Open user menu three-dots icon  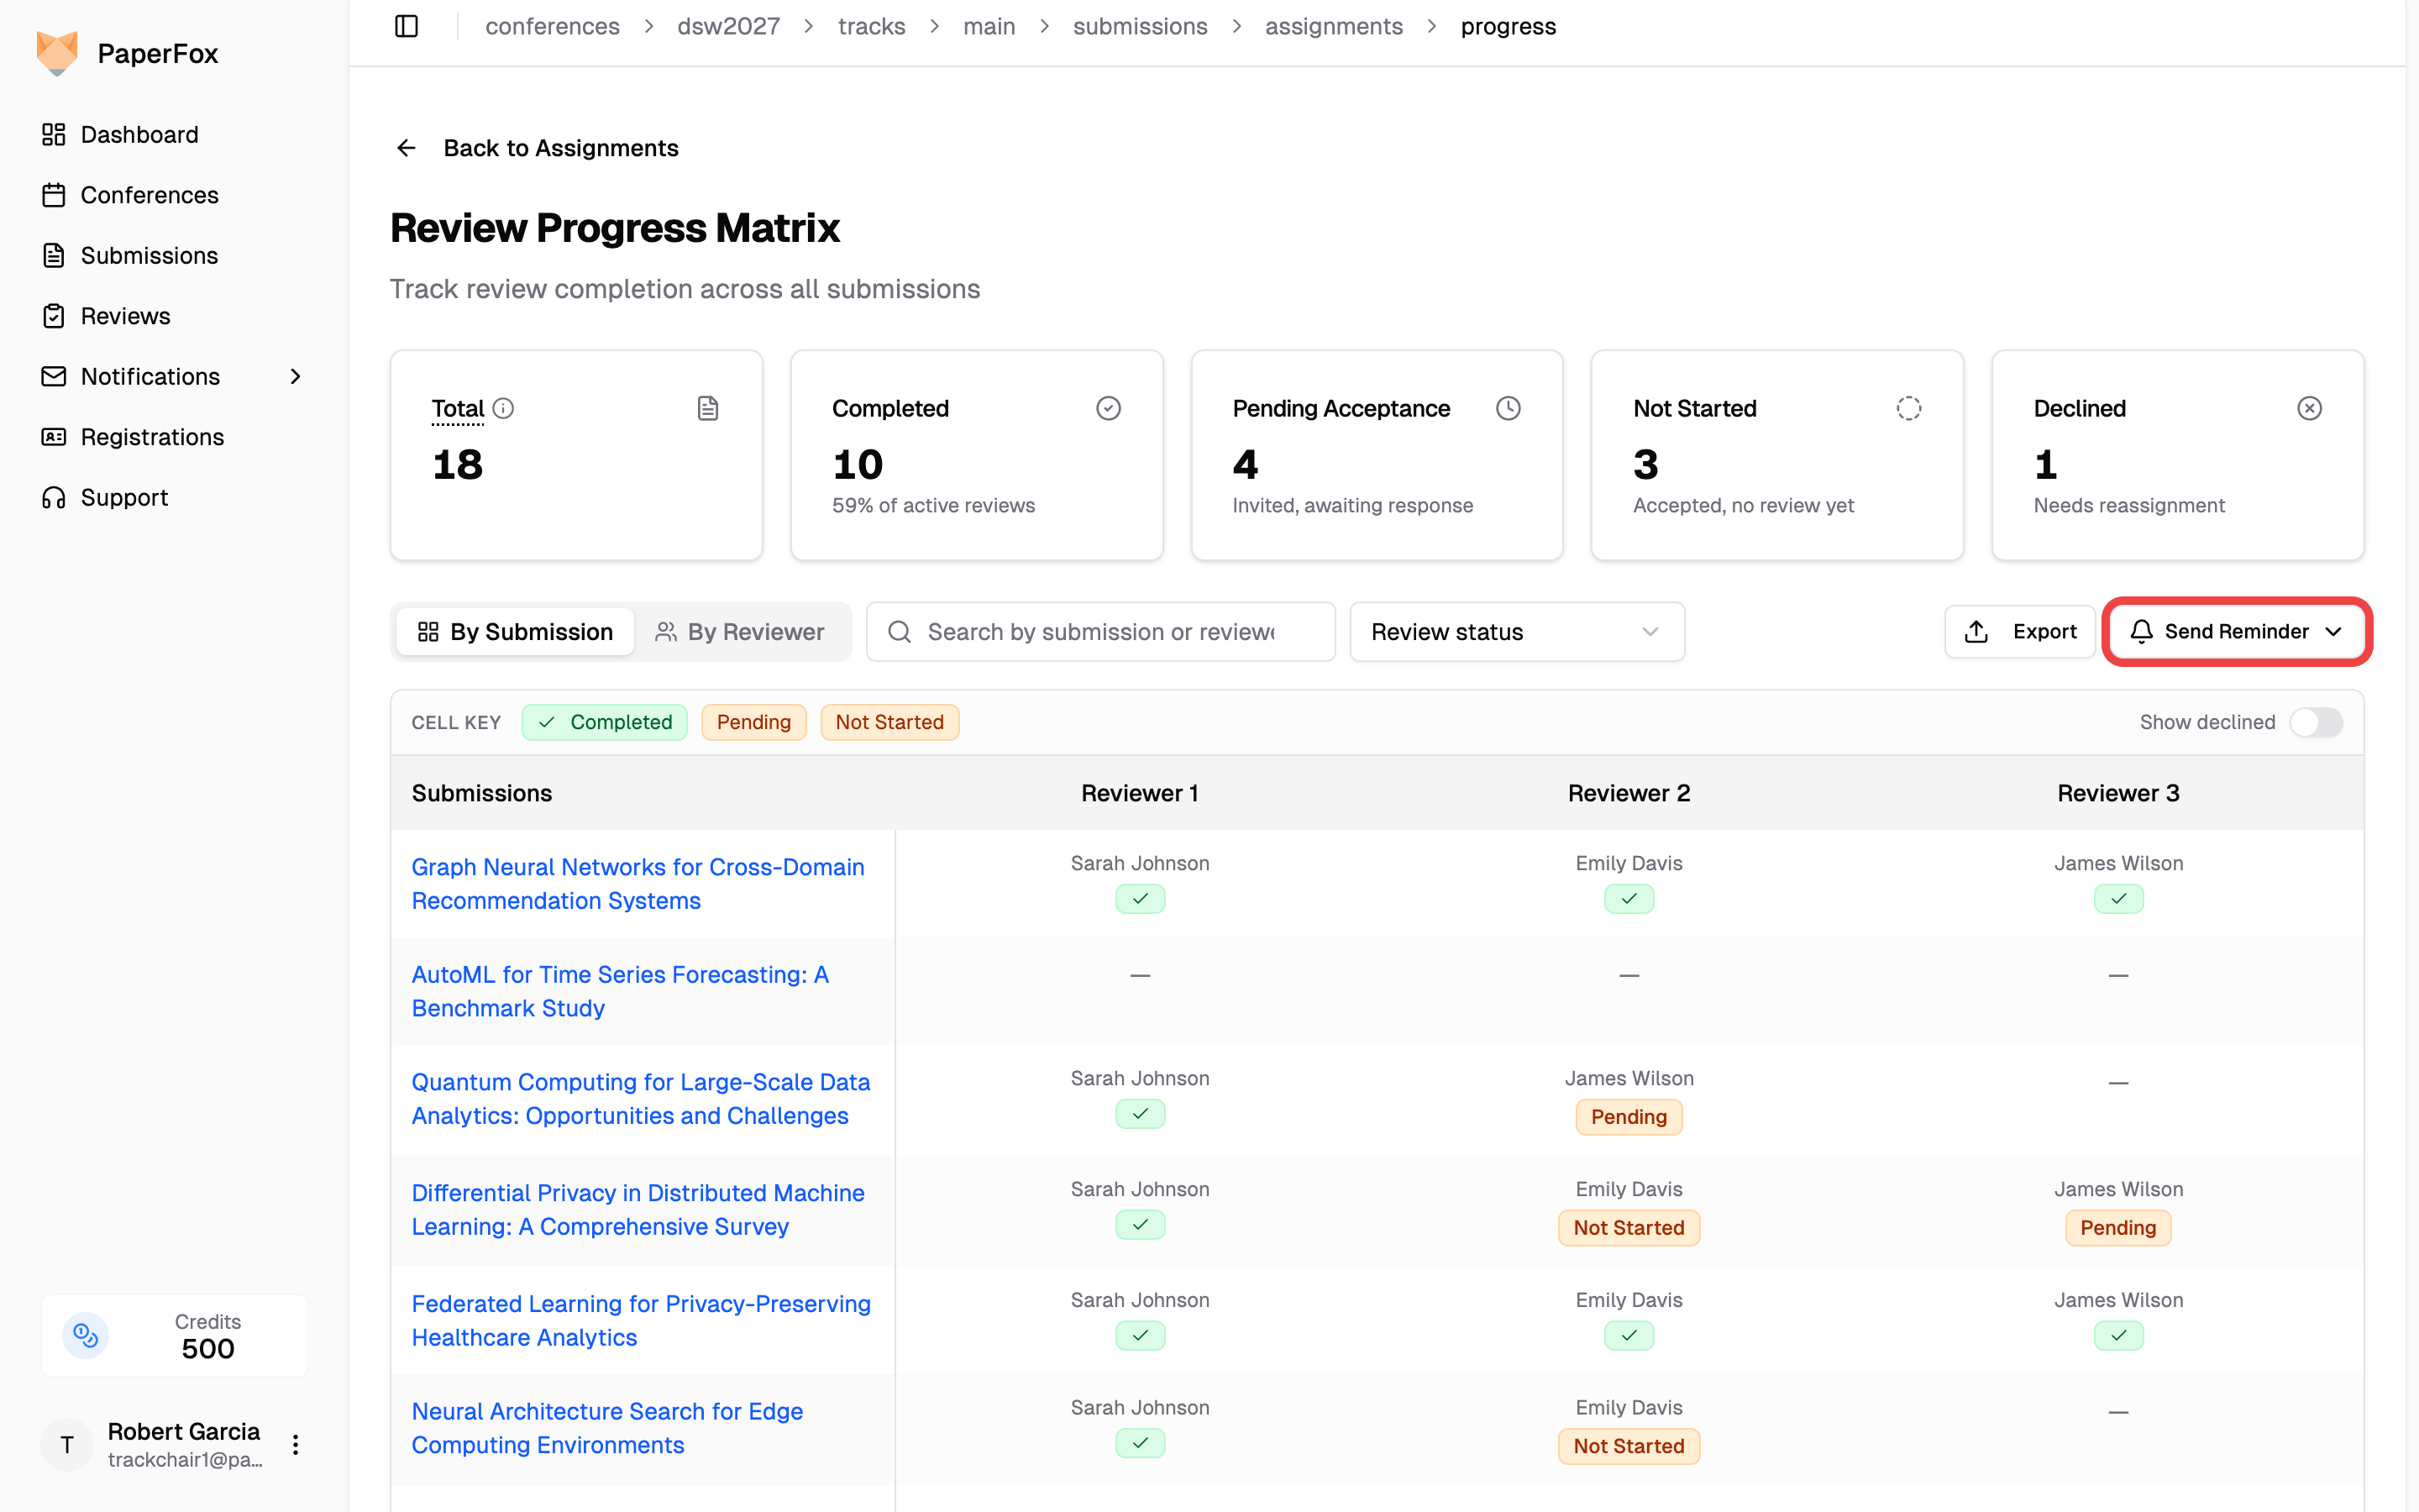pyautogui.click(x=295, y=1444)
